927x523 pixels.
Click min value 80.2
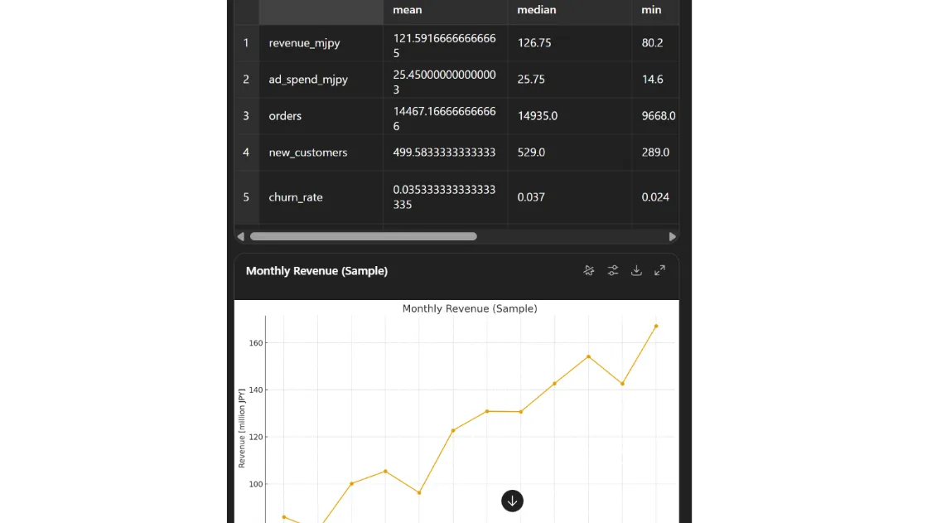pyautogui.click(x=652, y=43)
